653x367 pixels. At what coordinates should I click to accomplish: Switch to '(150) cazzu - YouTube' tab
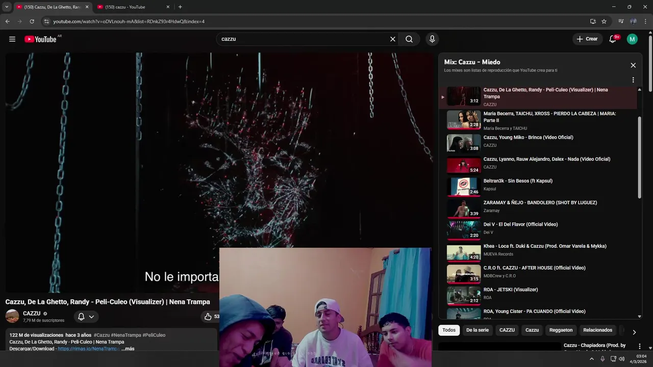coord(133,7)
